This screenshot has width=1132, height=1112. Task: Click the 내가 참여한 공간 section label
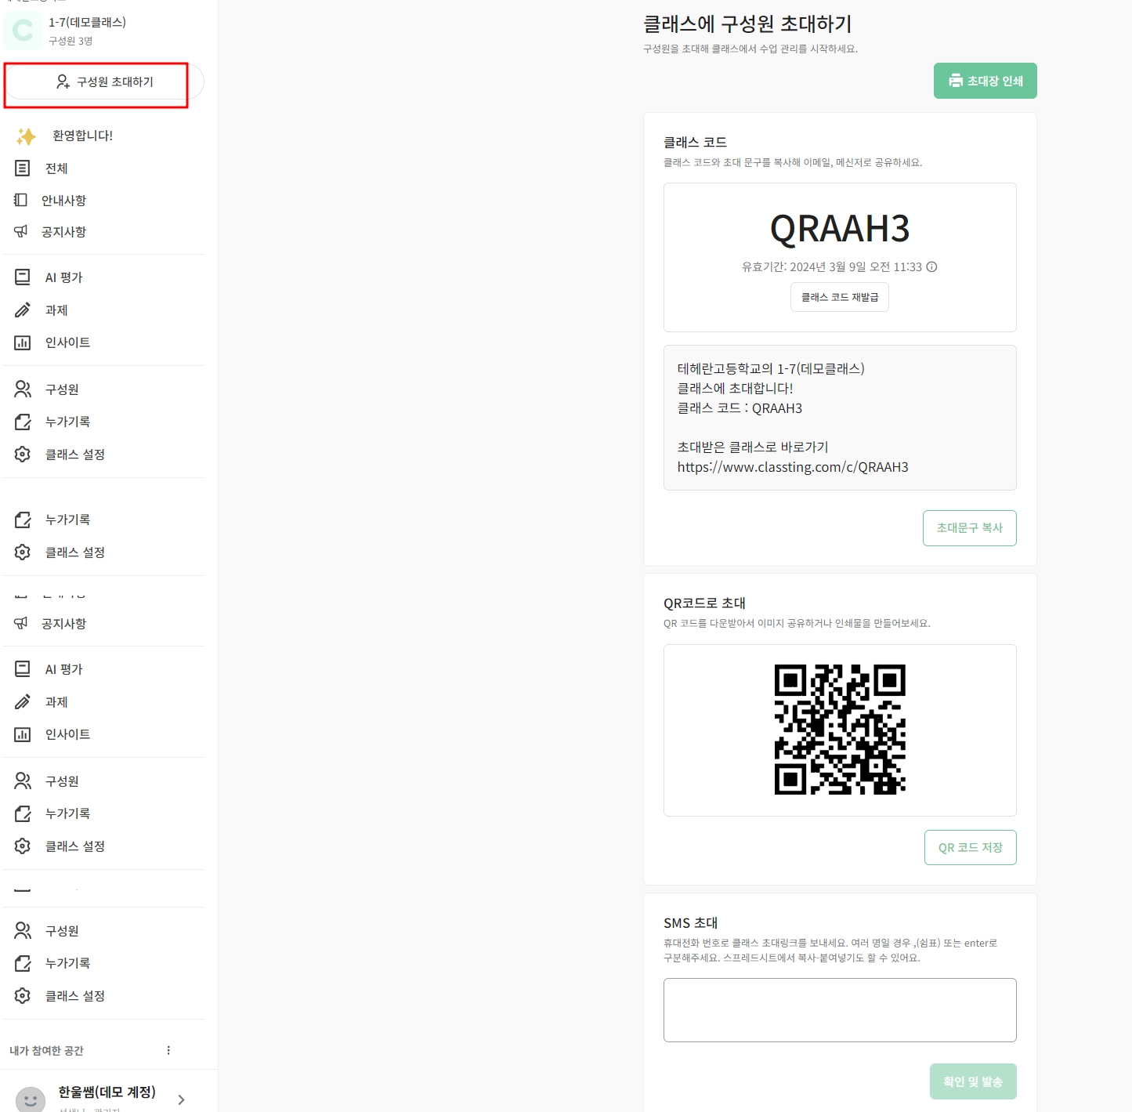click(46, 1051)
